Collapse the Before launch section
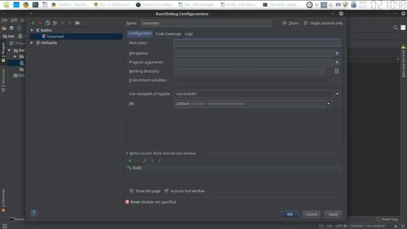This screenshot has height=229, width=407. 127,153
